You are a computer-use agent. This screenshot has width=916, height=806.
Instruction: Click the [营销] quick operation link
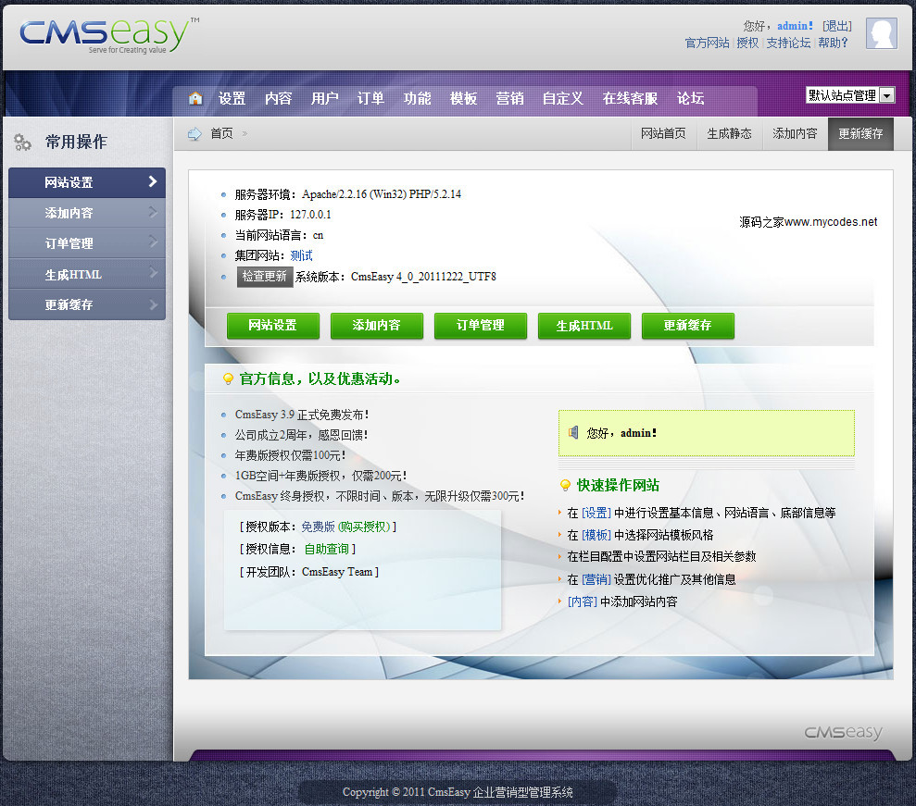tap(596, 579)
